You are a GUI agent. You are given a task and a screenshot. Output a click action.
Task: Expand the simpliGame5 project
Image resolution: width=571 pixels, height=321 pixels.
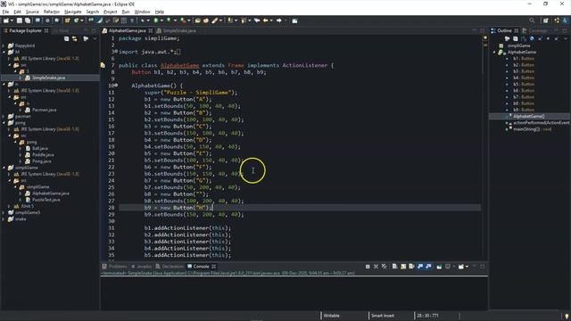(x=4, y=212)
